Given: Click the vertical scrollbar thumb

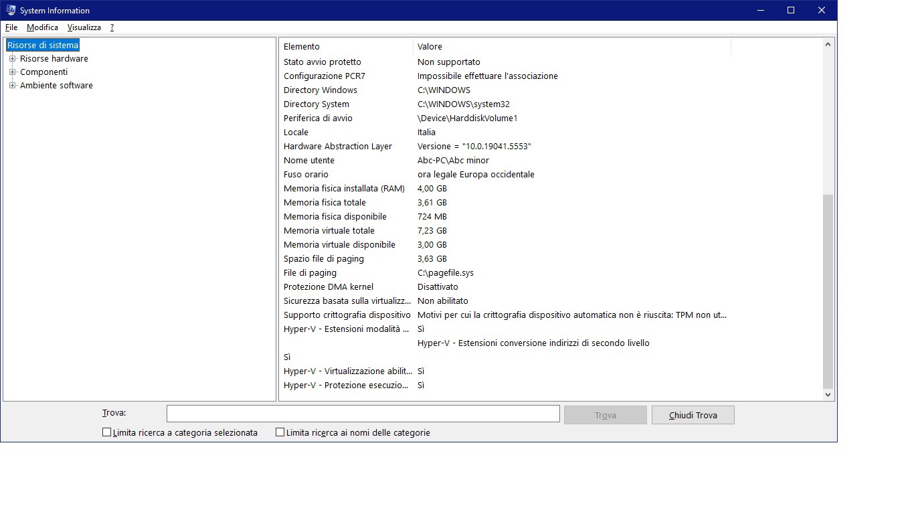Looking at the screenshot, I should [828, 291].
